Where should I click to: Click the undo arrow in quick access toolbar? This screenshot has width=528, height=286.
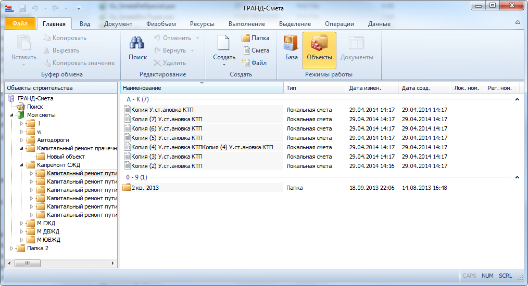coord(34,8)
